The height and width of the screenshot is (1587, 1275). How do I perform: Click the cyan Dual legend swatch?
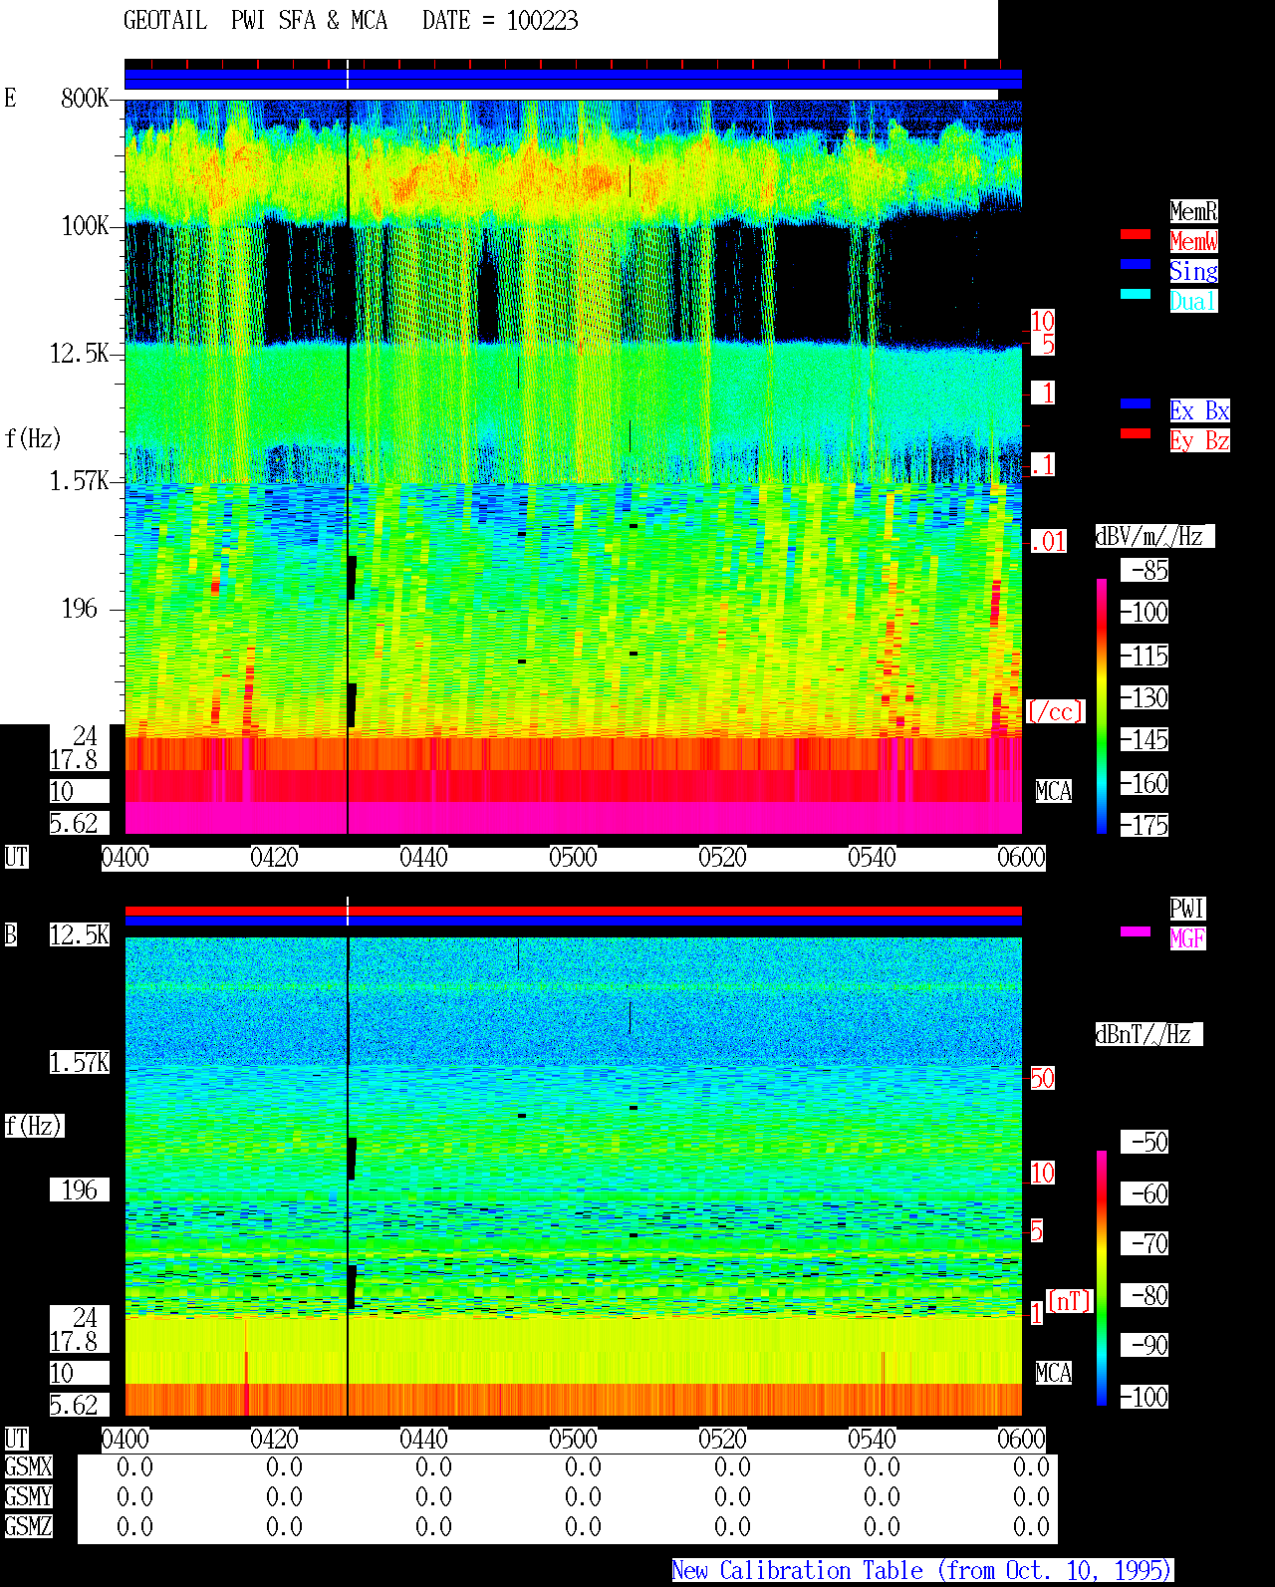point(1136,294)
